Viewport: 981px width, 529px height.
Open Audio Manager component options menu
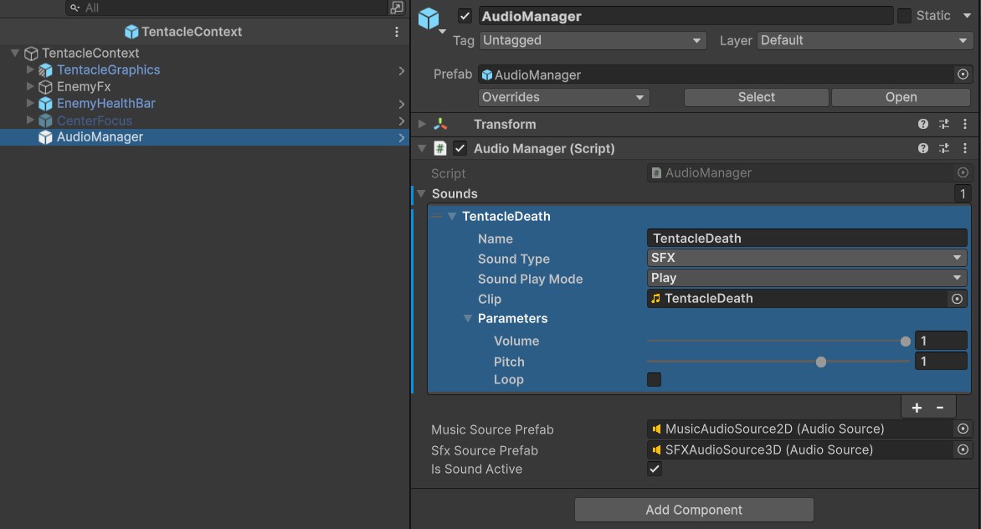click(965, 148)
